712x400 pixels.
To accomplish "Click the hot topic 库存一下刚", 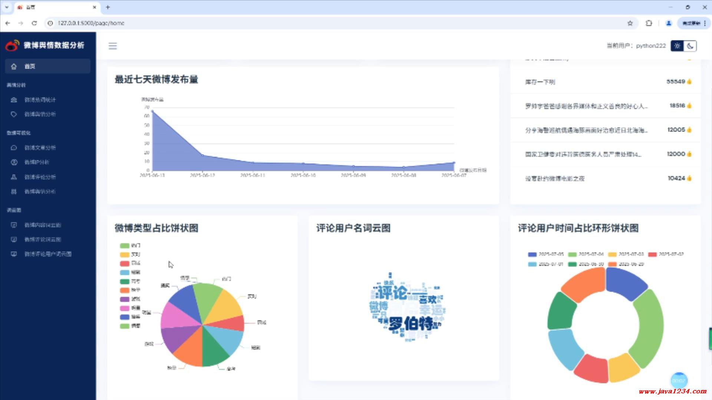I will point(540,82).
